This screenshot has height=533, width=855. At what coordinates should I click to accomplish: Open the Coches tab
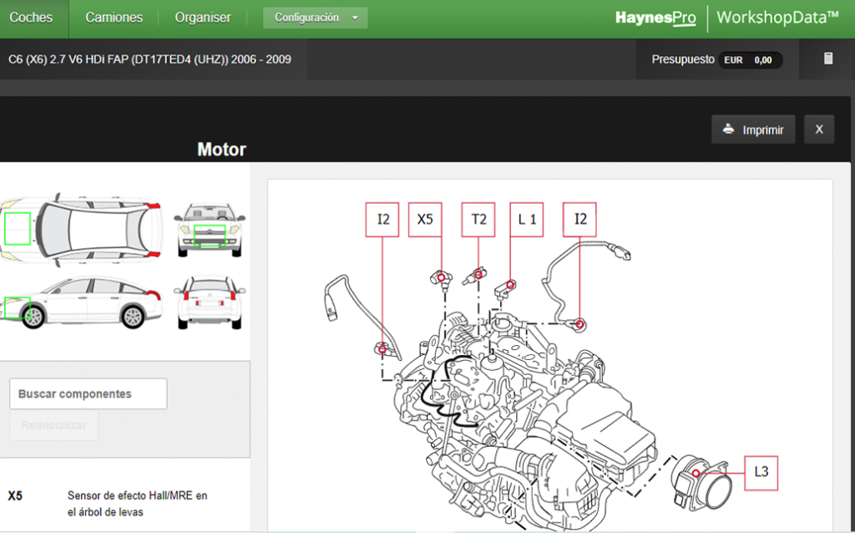pyautogui.click(x=31, y=18)
